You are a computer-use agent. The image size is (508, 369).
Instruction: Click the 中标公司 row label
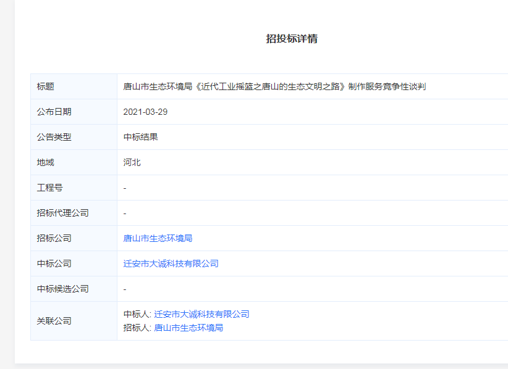(x=54, y=263)
